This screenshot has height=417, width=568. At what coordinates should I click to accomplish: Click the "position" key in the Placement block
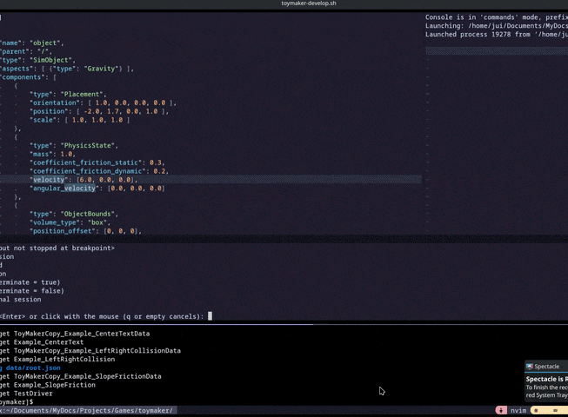(x=49, y=111)
